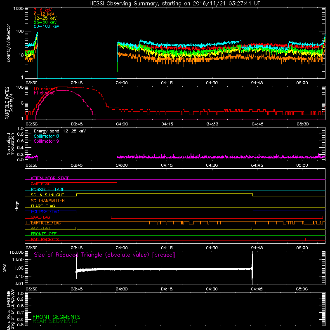Image resolution: width=330 pixels, height=330 pixels.
Task: Click the SC_TRANSMITTER flag label
Action: tap(48, 200)
